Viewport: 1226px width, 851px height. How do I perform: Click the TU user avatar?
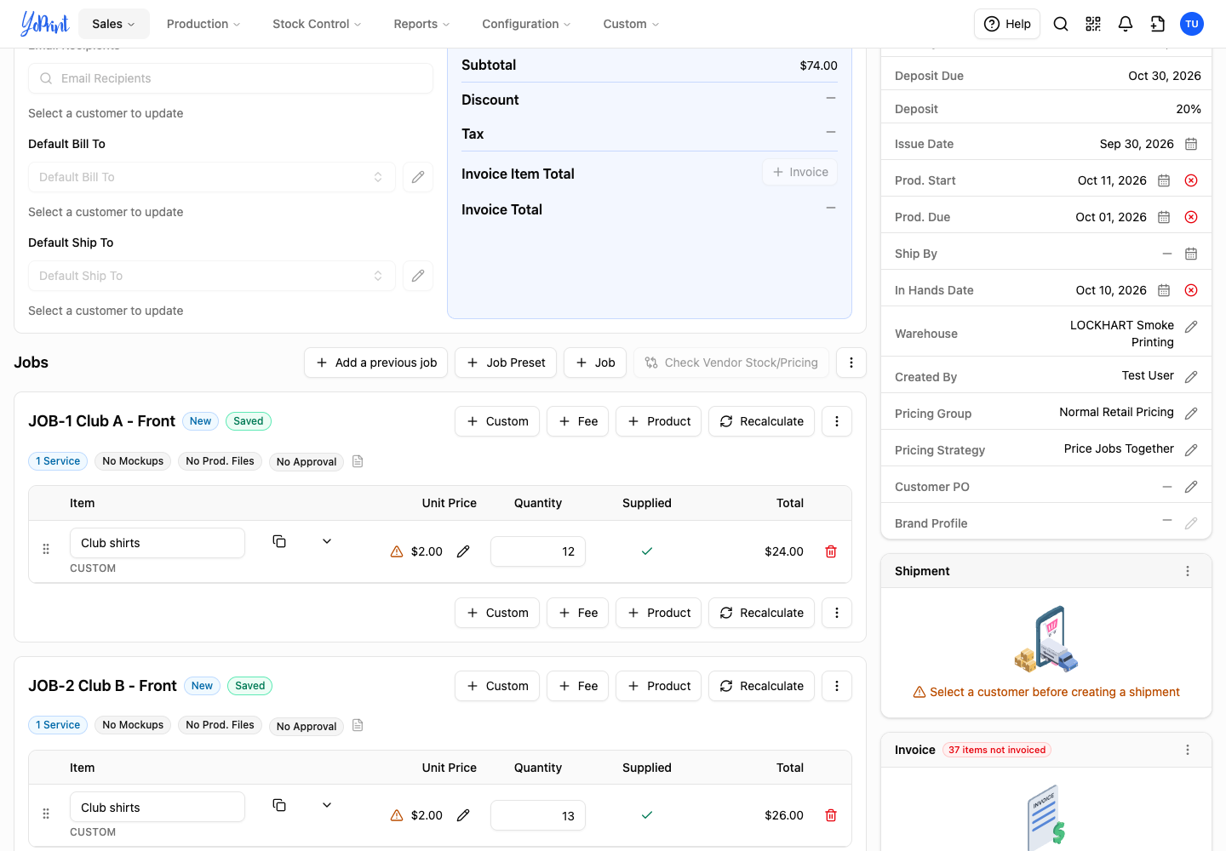pos(1192,24)
